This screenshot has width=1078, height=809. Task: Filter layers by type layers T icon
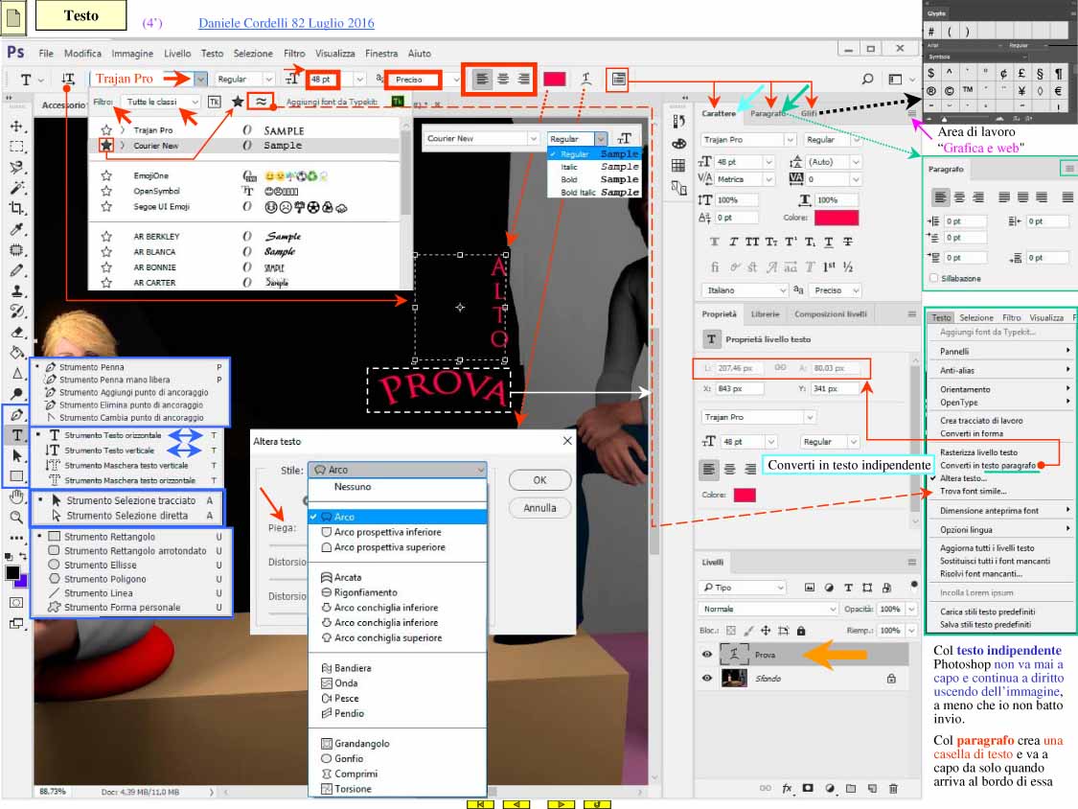point(848,588)
